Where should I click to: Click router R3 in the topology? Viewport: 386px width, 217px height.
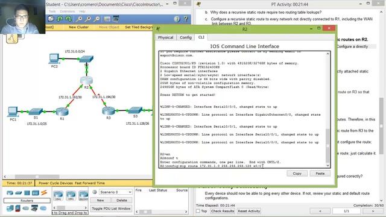[x=109, y=111]
